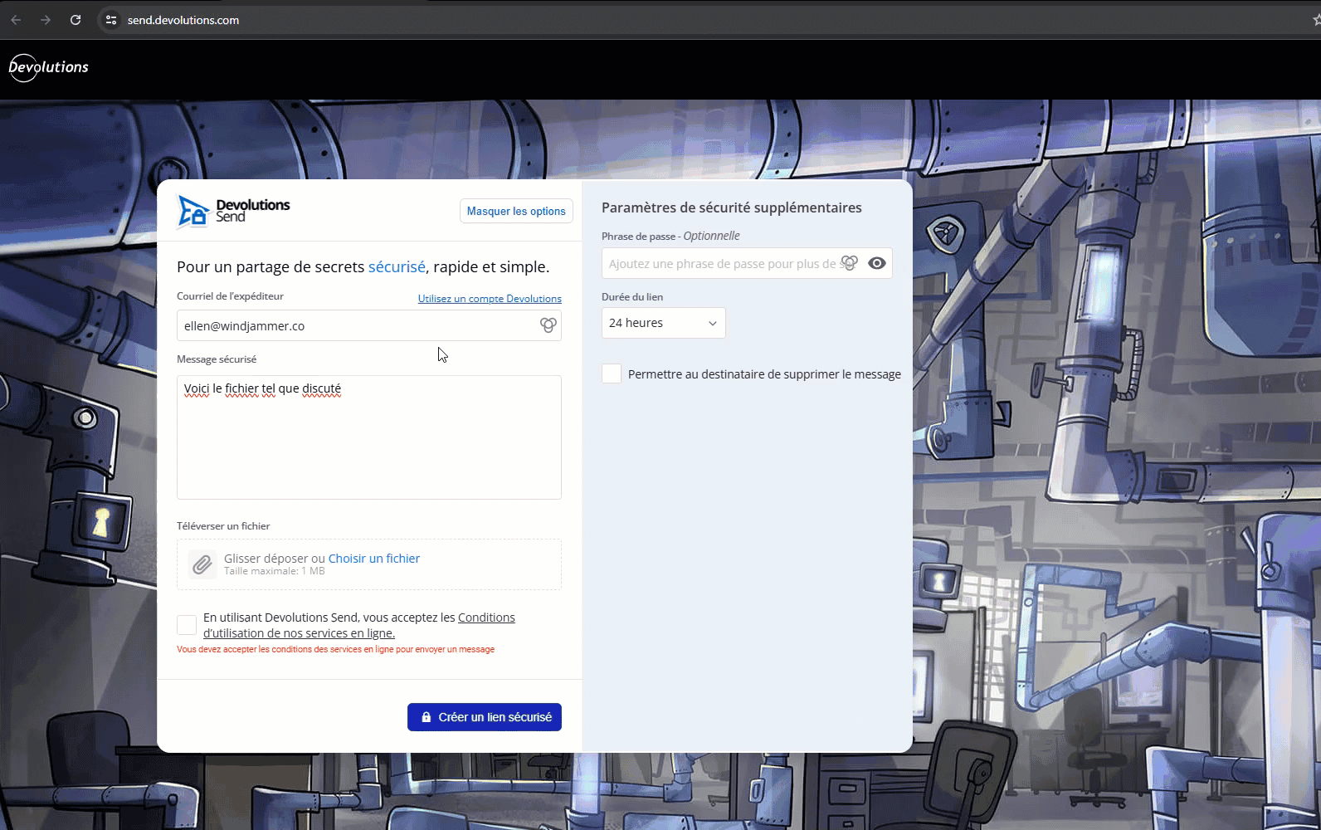This screenshot has width=1321, height=830.
Task: Click the browser forward arrow
Action: [x=46, y=20]
